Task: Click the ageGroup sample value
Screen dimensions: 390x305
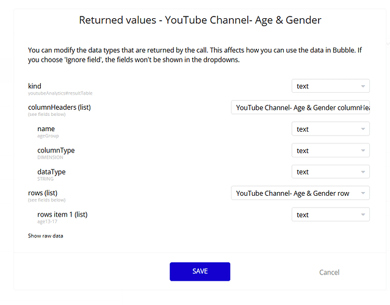Action: pos(48,136)
